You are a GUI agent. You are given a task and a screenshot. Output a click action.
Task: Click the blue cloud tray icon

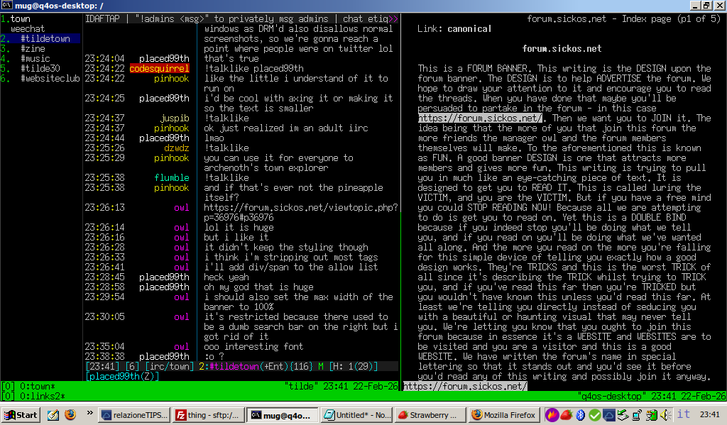click(x=608, y=414)
